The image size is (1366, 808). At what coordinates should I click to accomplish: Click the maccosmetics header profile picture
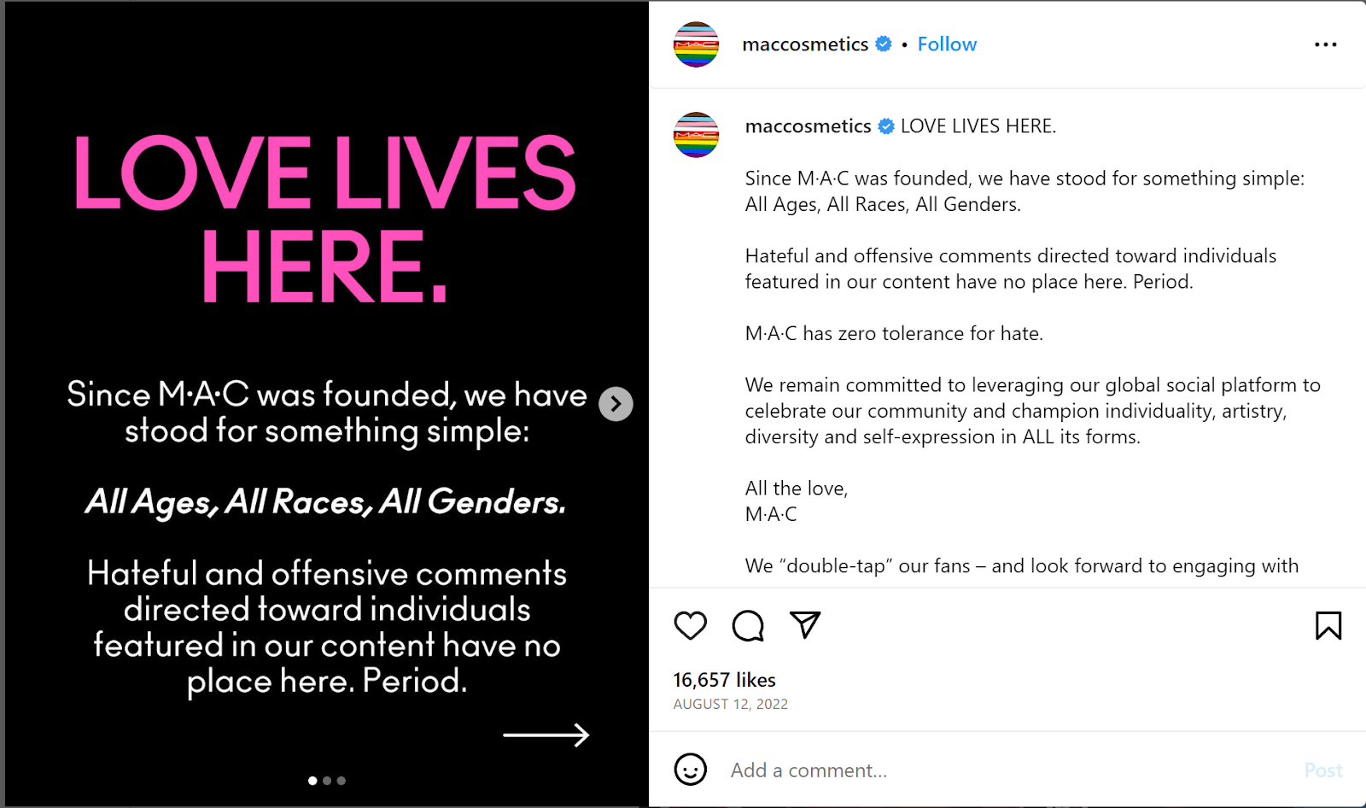pos(696,44)
